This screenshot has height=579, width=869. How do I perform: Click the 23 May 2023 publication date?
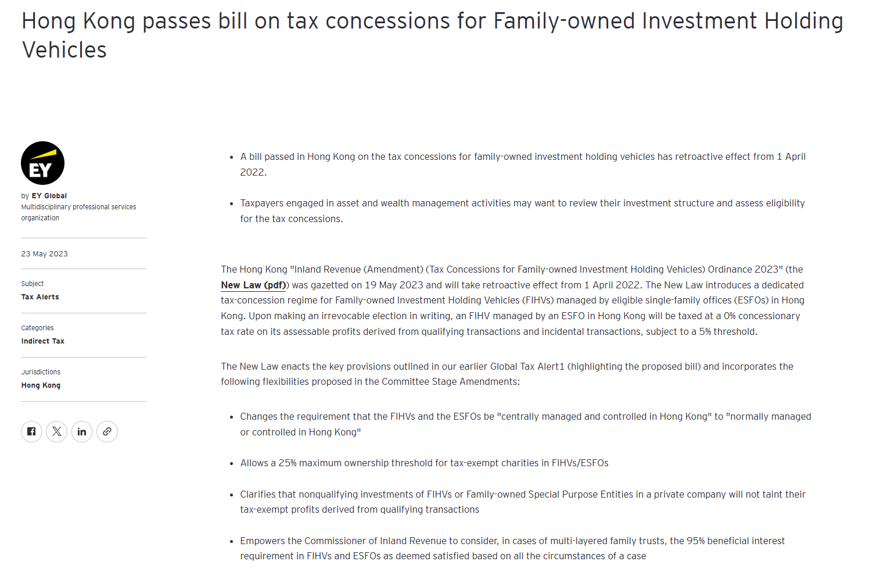pos(45,254)
